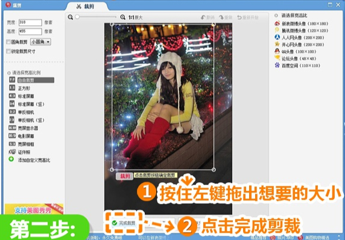Click 重新开始 to restart the crop
The width and height of the screenshot is (345, 240).
(248, 17)
